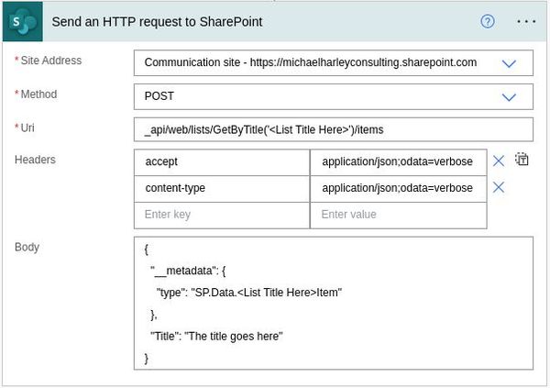The height and width of the screenshot is (388, 550).
Task: Click the empty Enter value field
Action: pos(399,215)
